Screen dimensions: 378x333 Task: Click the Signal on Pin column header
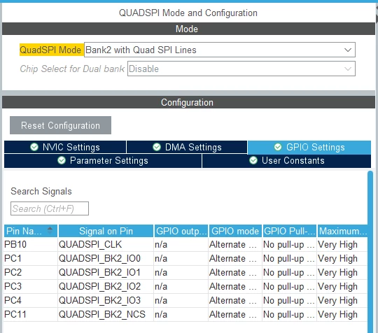(x=106, y=231)
